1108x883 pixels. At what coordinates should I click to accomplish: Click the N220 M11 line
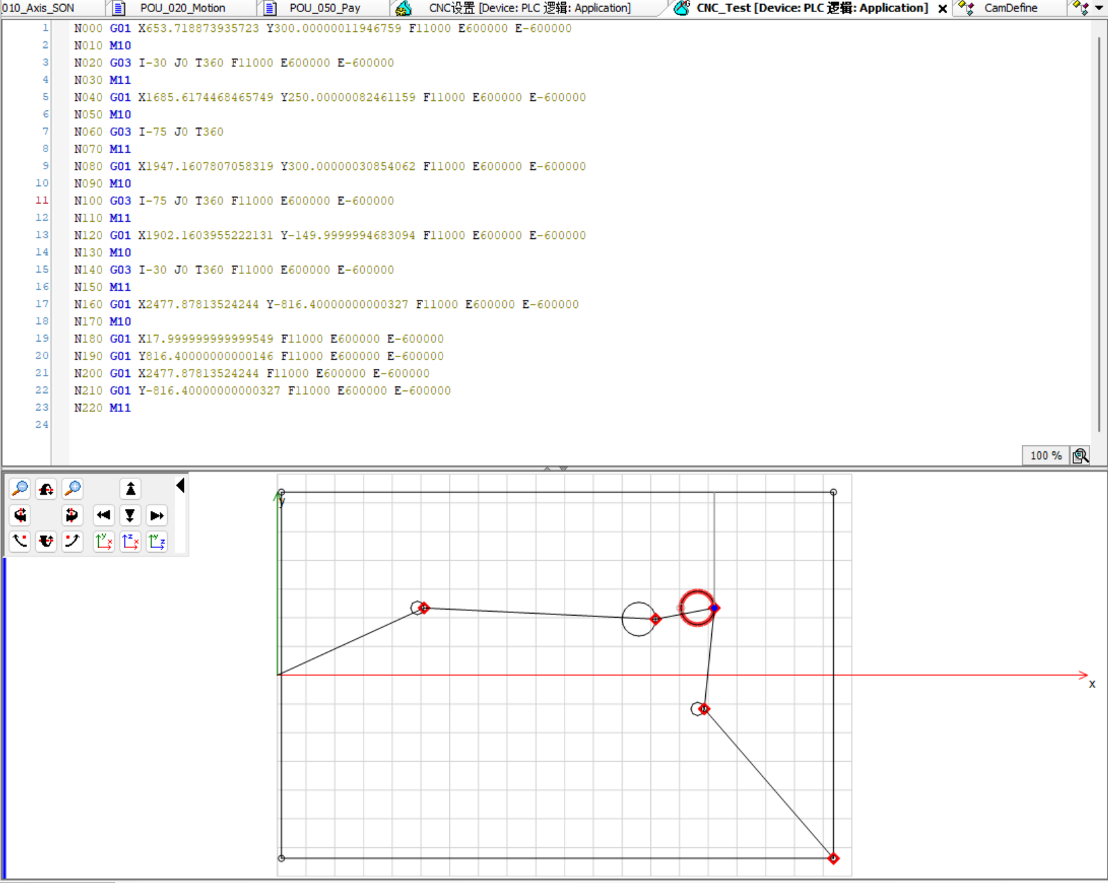pyautogui.click(x=102, y=408)
